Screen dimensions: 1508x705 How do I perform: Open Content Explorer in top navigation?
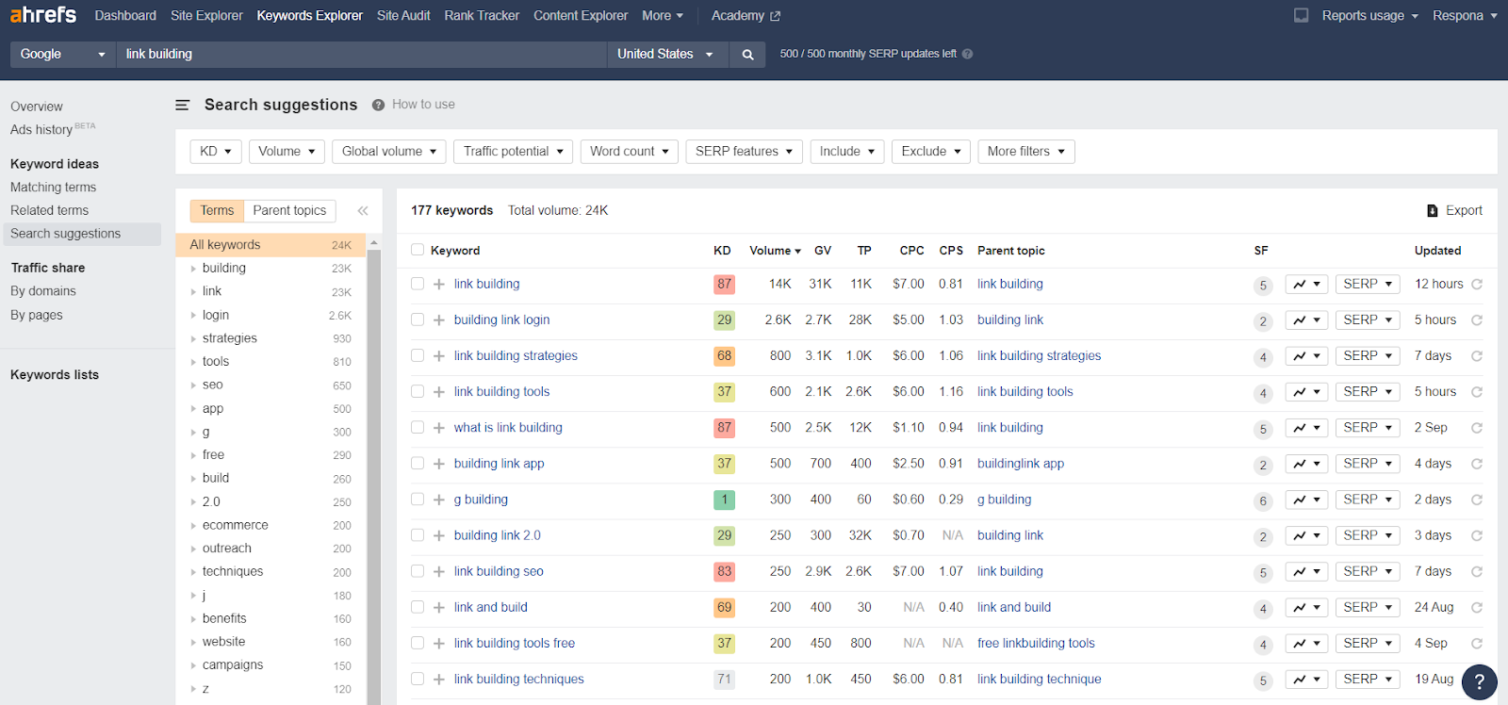tap(581, 16)
